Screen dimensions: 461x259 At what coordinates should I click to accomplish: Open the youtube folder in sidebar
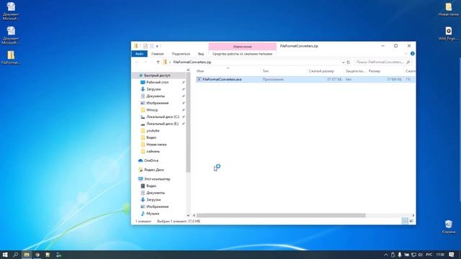click(x=153, y=131)
